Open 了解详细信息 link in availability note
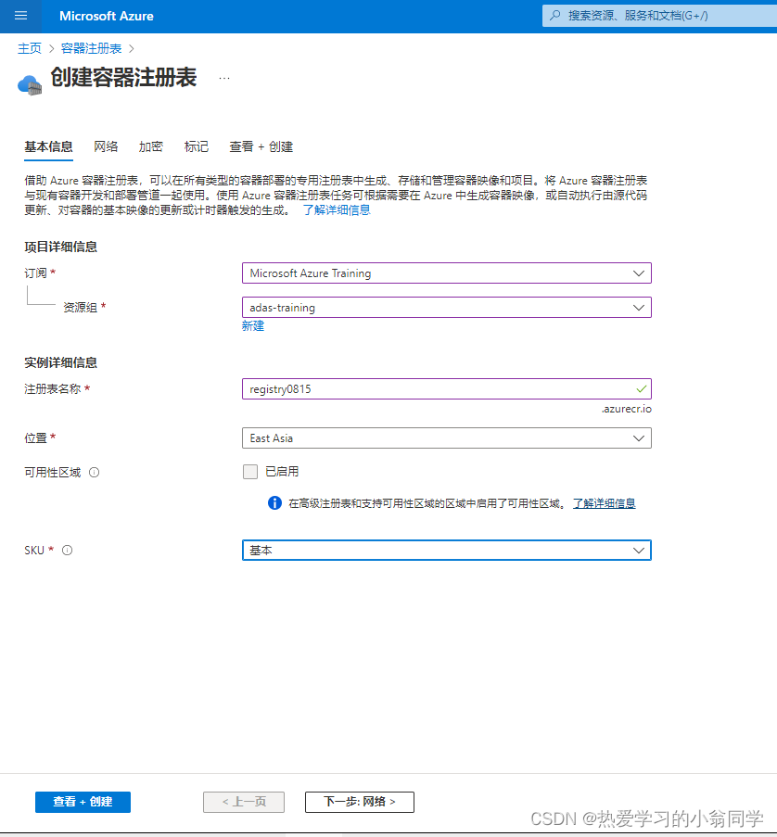Screen dimensions: 777x837 point(604,503)
